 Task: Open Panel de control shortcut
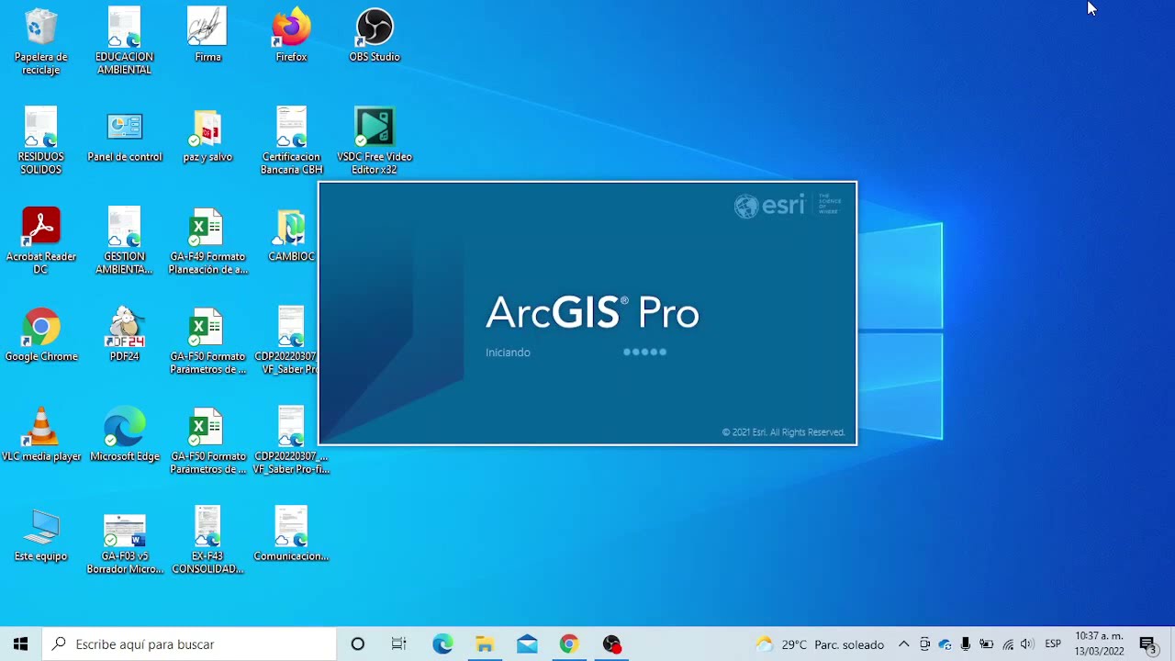[x=125, y=136]
